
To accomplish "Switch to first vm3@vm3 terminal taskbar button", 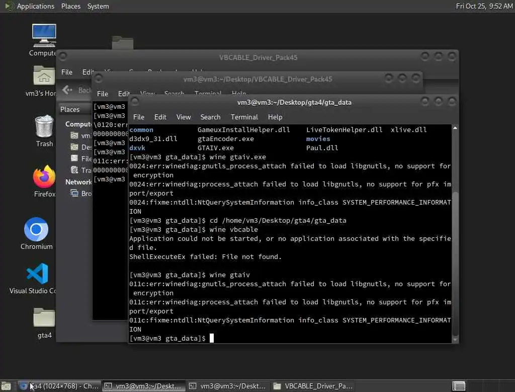I will point(143,386).
